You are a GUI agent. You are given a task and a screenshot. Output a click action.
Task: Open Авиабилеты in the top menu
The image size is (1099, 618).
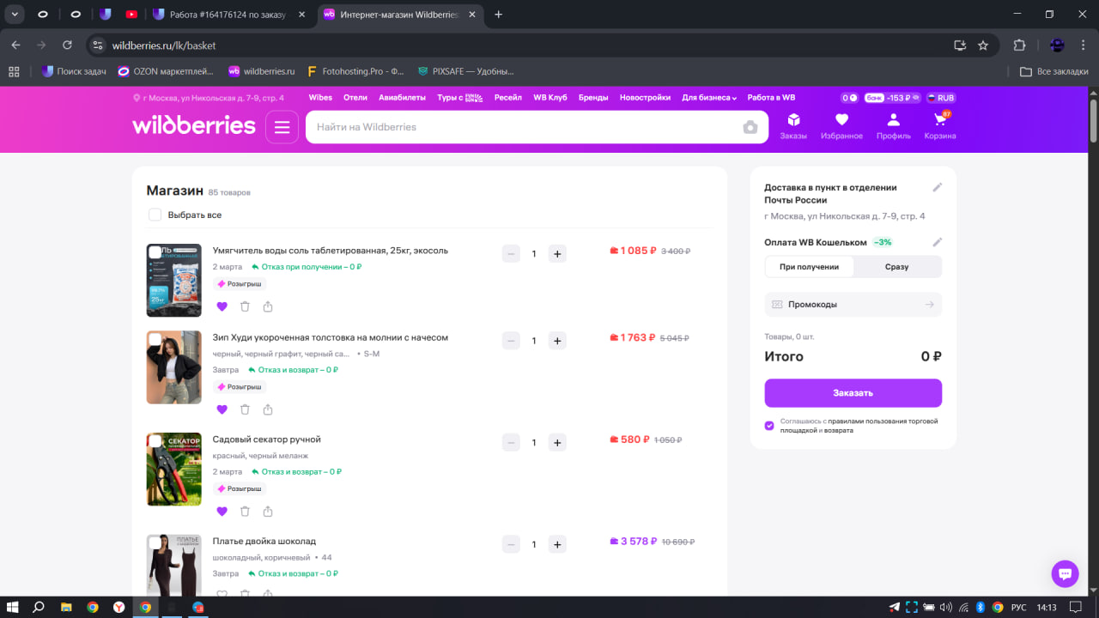tap(402, 98)
